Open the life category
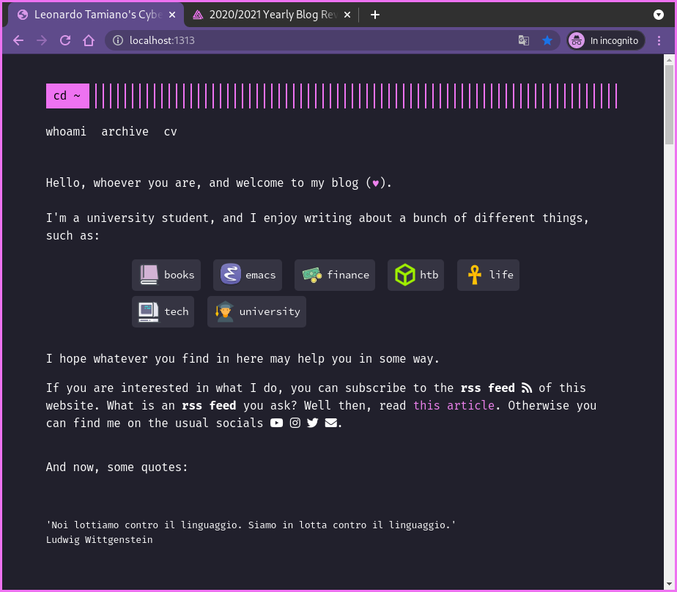Image resolution: width=677 pixels, height=592 pixels. point(488,275)
